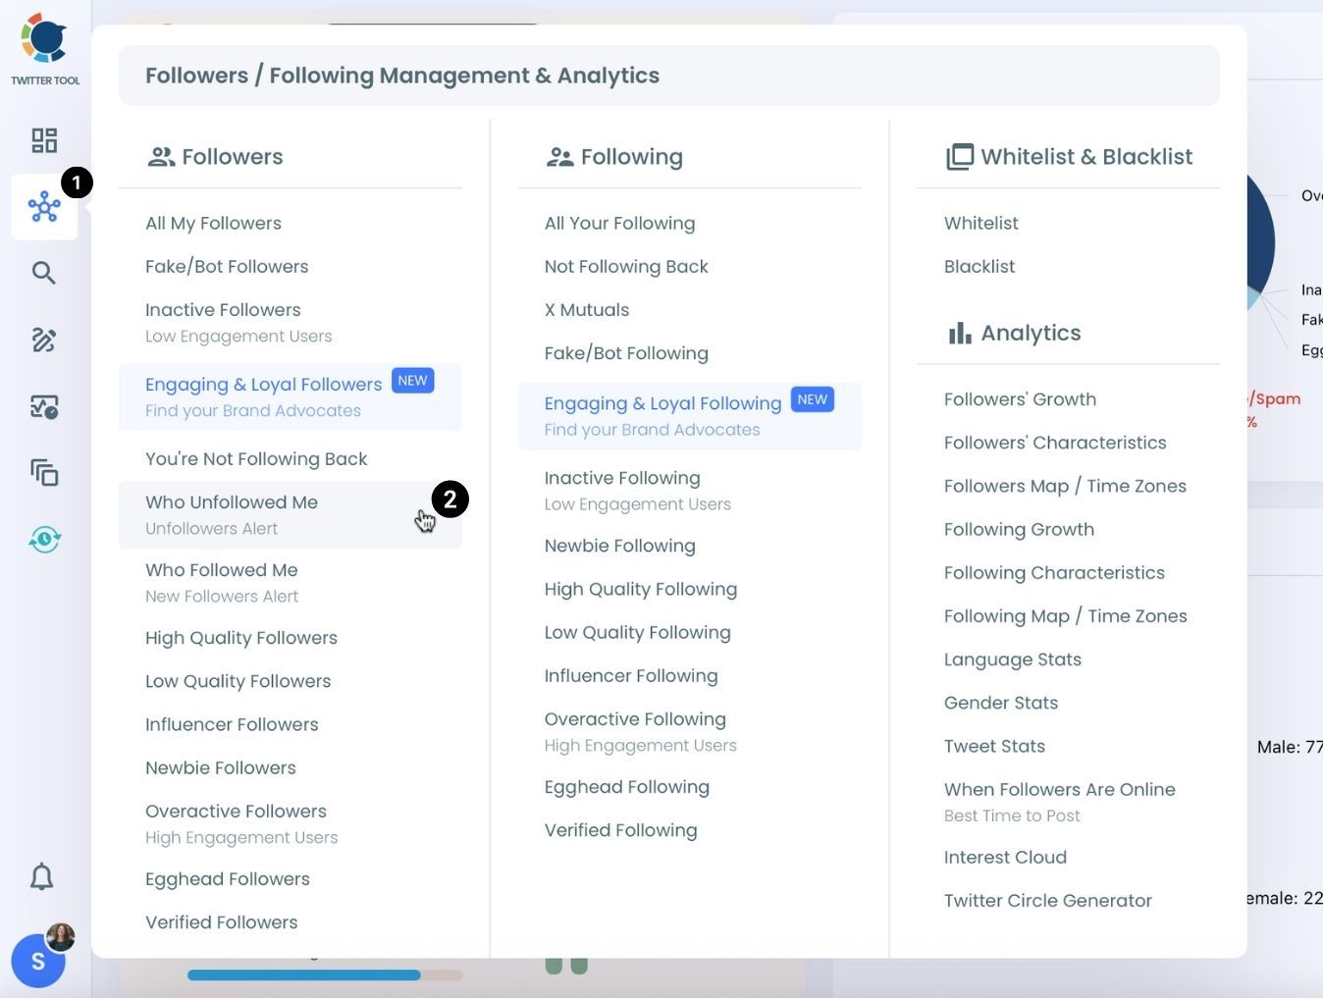
Task: Open Followers' Growth analytics
Action: pyautogui.click(x=1020, y=399)
